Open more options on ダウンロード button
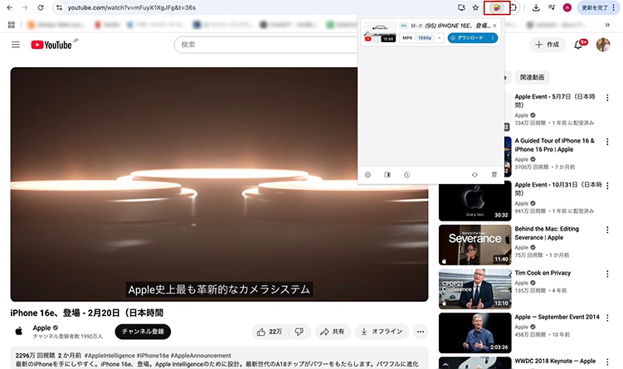 [x=493, y=38]
